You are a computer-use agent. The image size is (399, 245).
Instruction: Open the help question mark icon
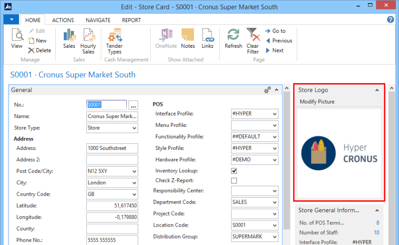[x=391, y=20]
